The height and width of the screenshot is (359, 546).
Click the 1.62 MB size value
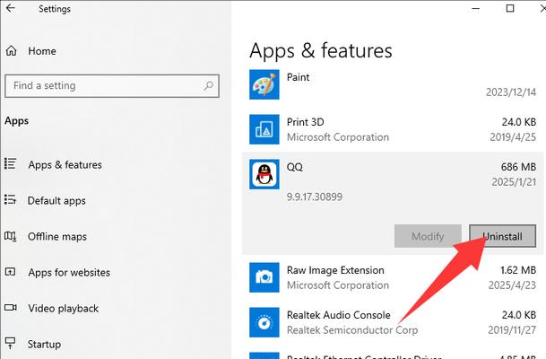[x=518, y=270]
